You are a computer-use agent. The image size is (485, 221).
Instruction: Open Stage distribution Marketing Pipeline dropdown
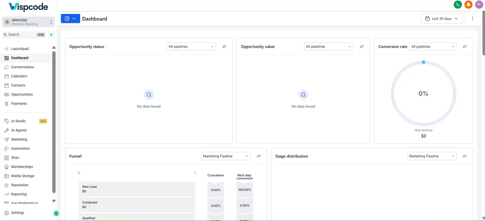(x=432, y=156)
